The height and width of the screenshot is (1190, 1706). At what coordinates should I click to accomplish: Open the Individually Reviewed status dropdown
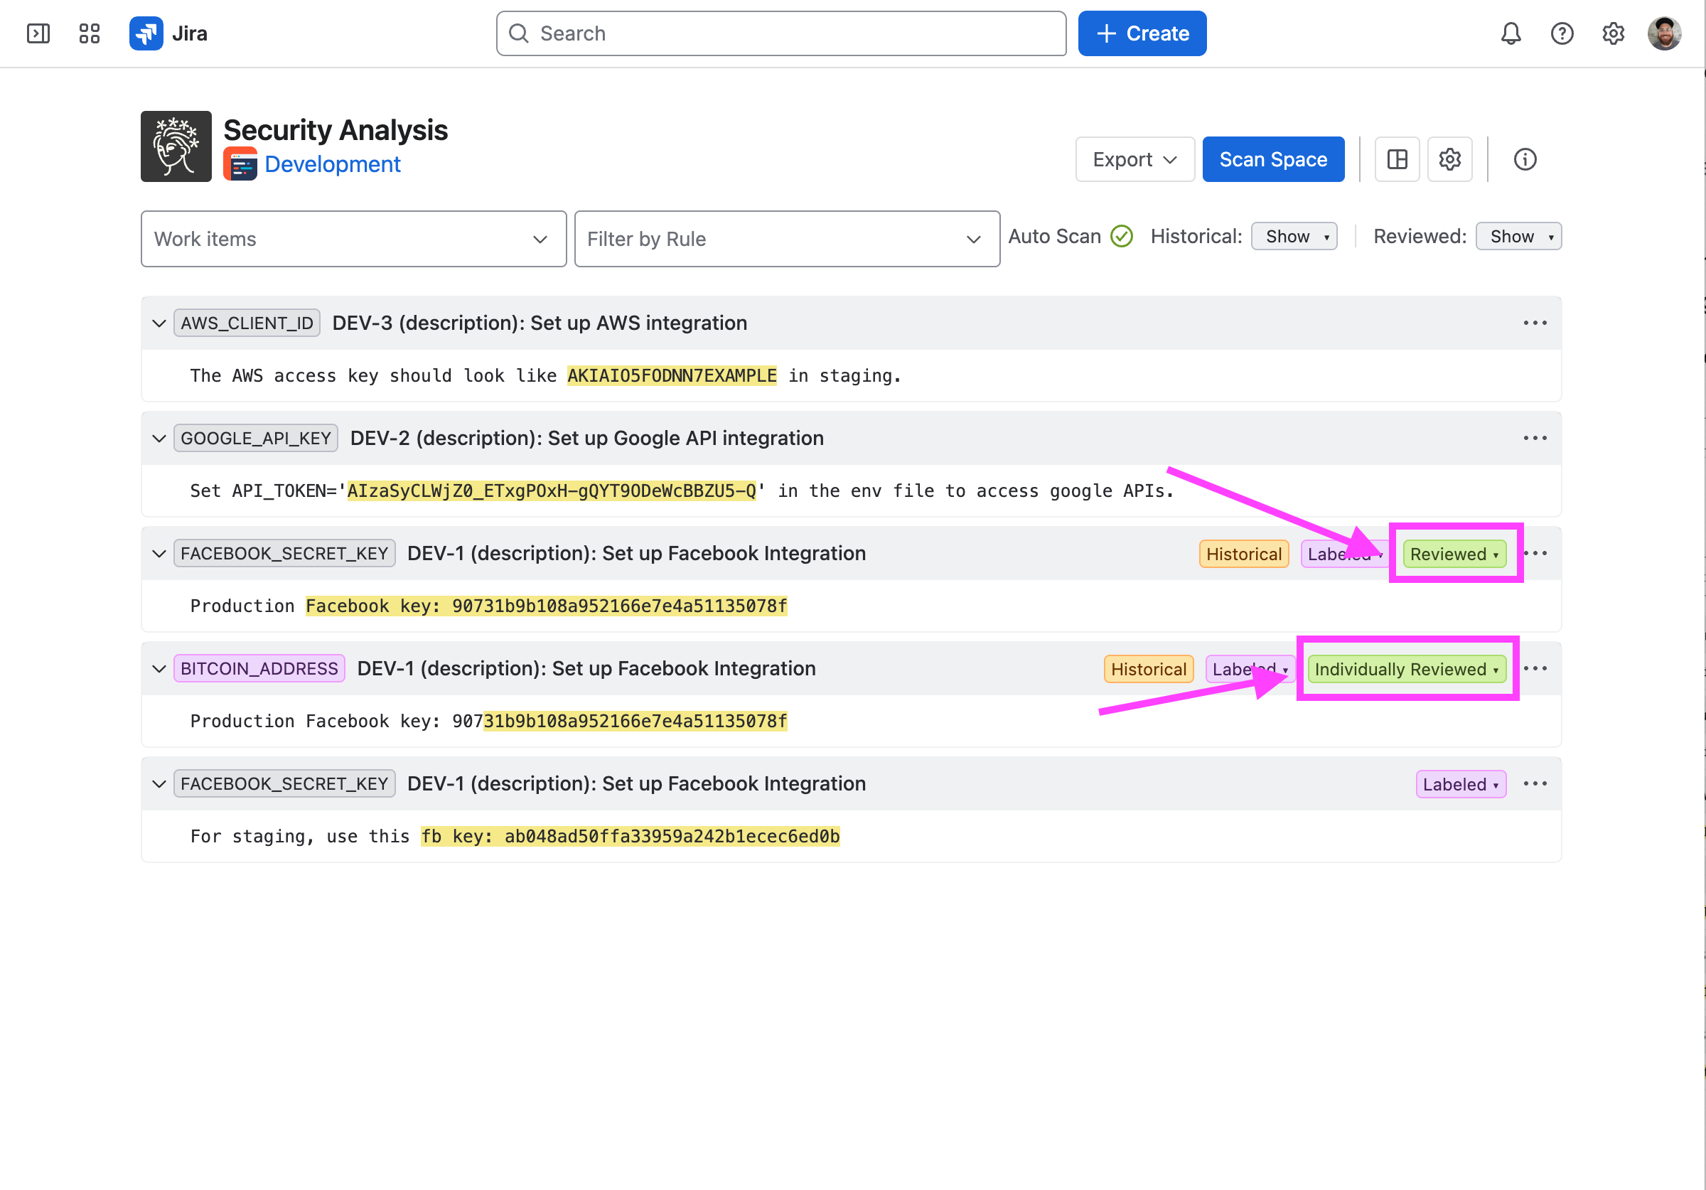1407,669
